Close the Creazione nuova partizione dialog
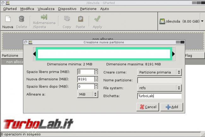 pyautogui.click(x=182, y=42)
